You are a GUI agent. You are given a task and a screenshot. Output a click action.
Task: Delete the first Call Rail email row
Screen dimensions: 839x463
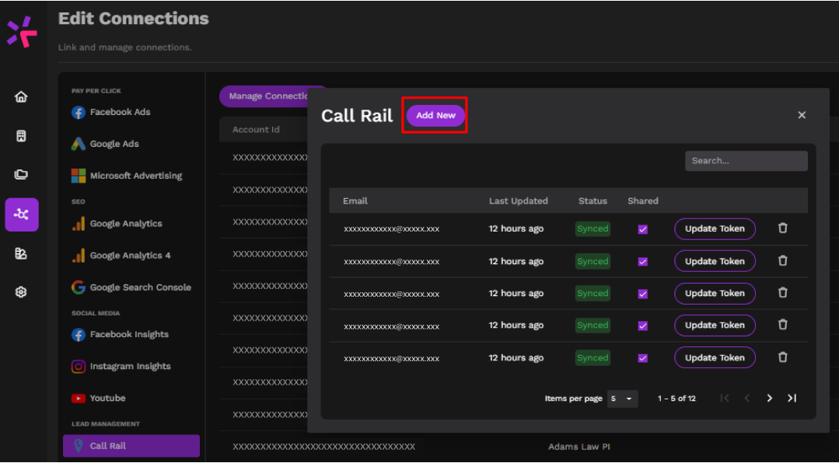[782, 228]
